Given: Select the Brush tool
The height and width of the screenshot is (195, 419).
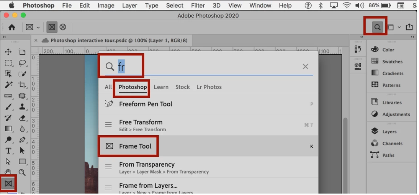Looking at the screenshot, I should click(x=8, y=107).
